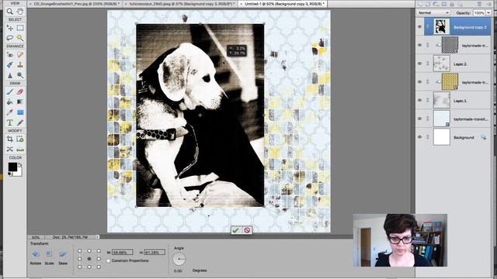Image resolution: width=497 pixels, height=279 pixels.
Task: Hide Layer 1 using its eye icon
Action: 419,101
